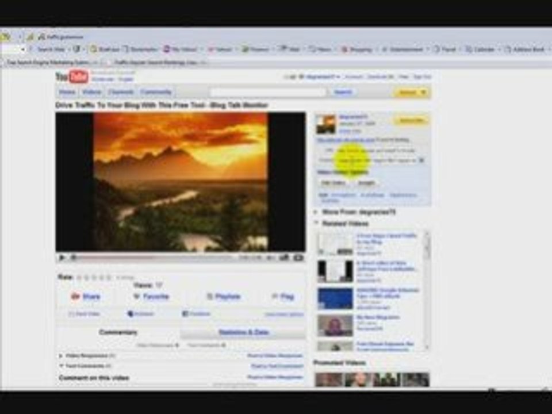This screenshot has width=552, height=414.
Task: Click the first promoted video thumbnail
Action: (329, 380)
